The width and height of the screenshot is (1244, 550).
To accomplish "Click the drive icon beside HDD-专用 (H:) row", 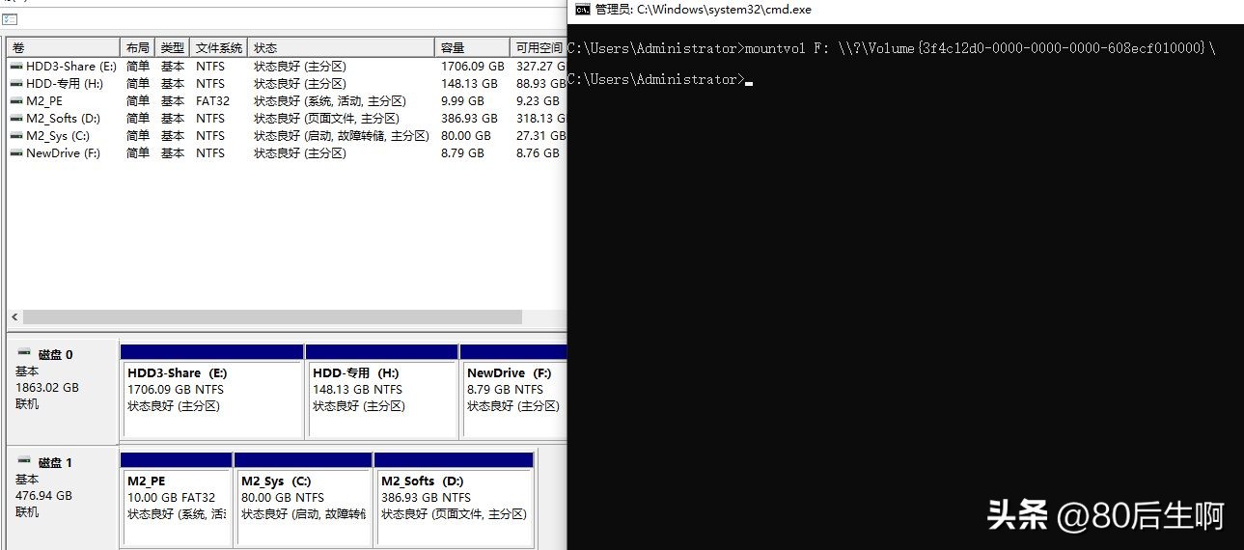I will tap(15, 84).
